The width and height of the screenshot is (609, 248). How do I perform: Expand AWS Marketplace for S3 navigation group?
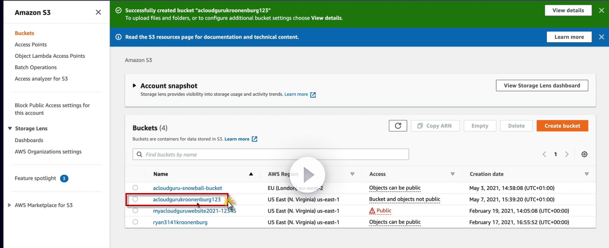(9, 205)
